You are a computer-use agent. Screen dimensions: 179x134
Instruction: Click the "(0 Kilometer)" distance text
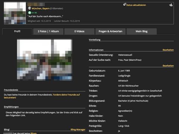click(56, 9)
